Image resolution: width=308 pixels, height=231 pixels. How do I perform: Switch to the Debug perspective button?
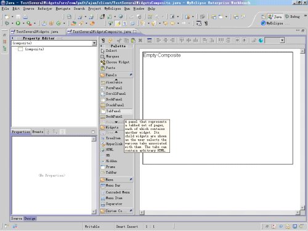pyautogui.click(x=292, y=17)
